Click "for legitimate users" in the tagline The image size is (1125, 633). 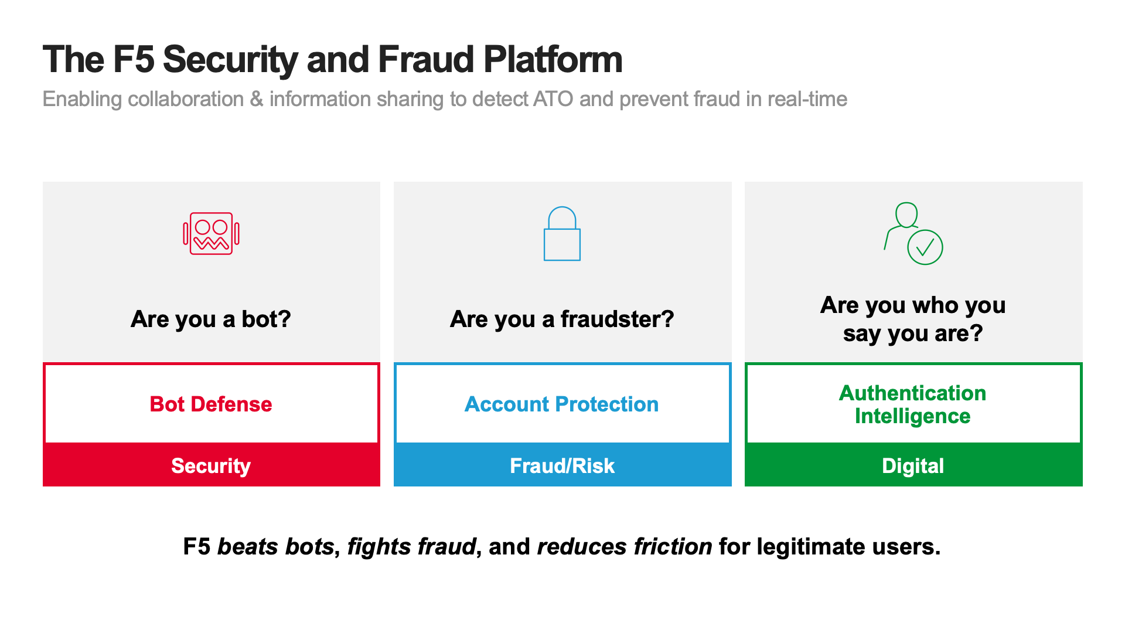coord(830,547)
